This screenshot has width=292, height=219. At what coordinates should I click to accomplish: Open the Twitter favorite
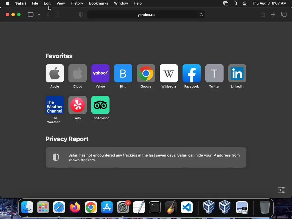point(214,73)
